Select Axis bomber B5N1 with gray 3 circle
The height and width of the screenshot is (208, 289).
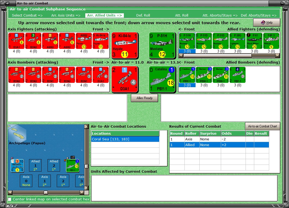84,75
